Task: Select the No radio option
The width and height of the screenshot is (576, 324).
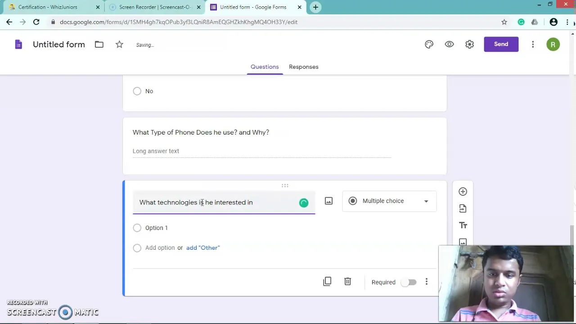Action: tap(137, 91)
